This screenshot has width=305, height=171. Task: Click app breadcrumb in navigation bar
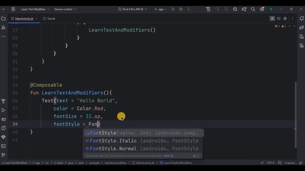point(36,163)
